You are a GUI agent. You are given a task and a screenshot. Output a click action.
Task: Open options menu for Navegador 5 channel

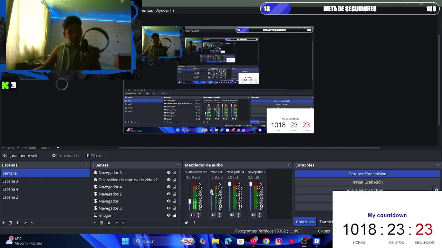point(260,215)
